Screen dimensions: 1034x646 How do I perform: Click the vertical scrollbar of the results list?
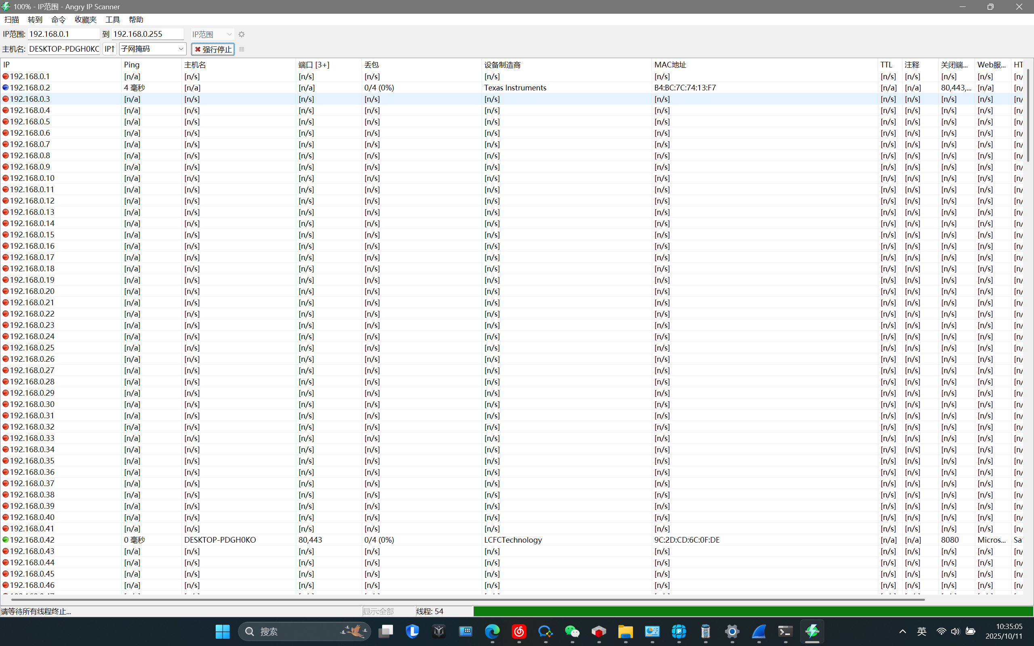pos(1028,115)
